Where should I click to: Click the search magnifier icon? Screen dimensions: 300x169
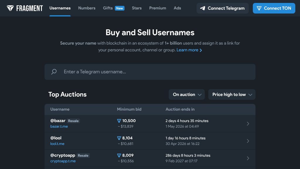(54, 72)
